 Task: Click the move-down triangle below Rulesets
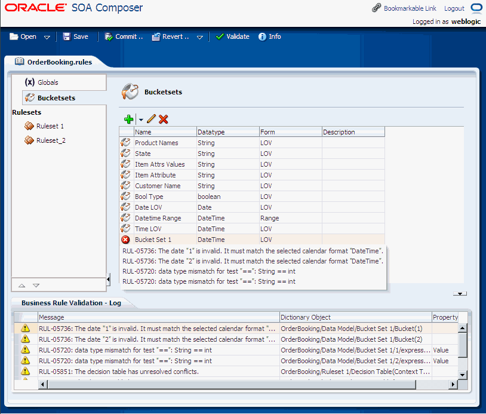pyautogui.click(x=36, y=286)
